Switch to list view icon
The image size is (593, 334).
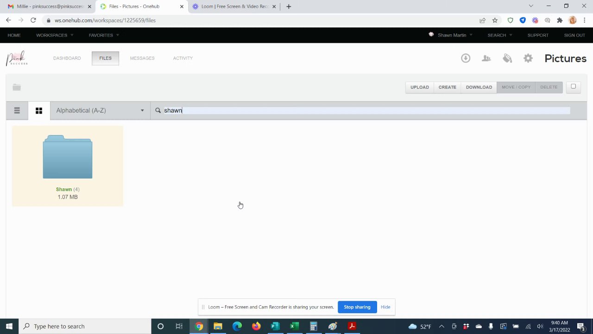coord(17,110)
